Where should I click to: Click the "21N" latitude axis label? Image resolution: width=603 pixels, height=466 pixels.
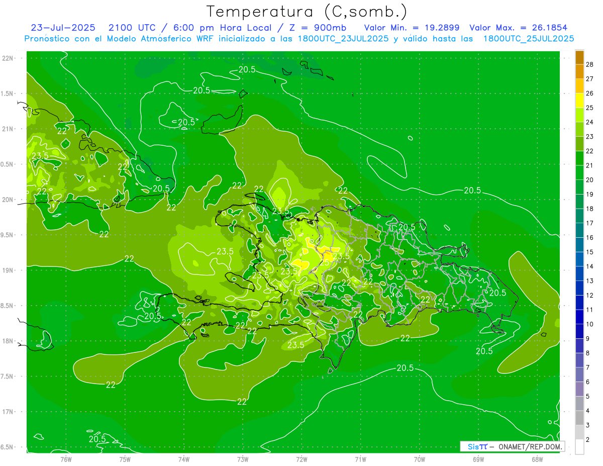[x=8, y=129]
